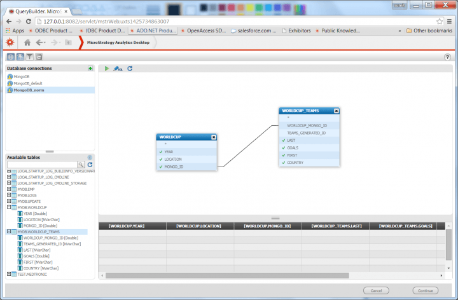Screen dimensions: 458x300
Task: Click the browser back arrow
Action: 9,22
